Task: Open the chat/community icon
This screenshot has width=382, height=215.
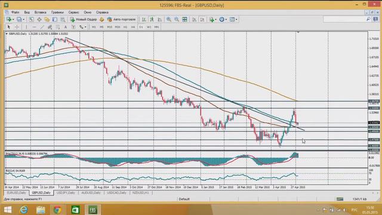Action: [375, 19]
